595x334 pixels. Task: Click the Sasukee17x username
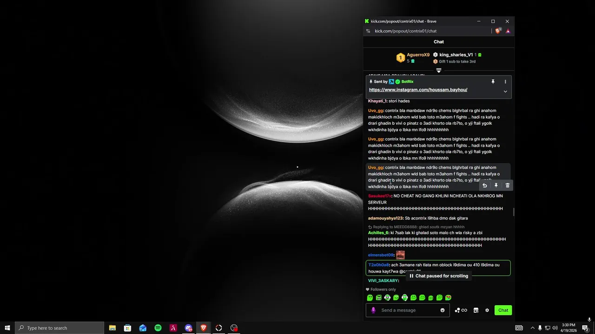point(379,196)
